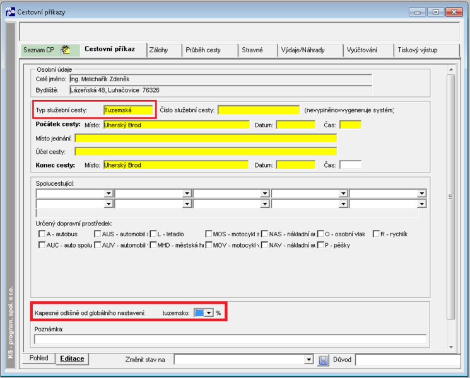
Task: Click the Číslo služební cesty field
Action: tap(259, 110)
